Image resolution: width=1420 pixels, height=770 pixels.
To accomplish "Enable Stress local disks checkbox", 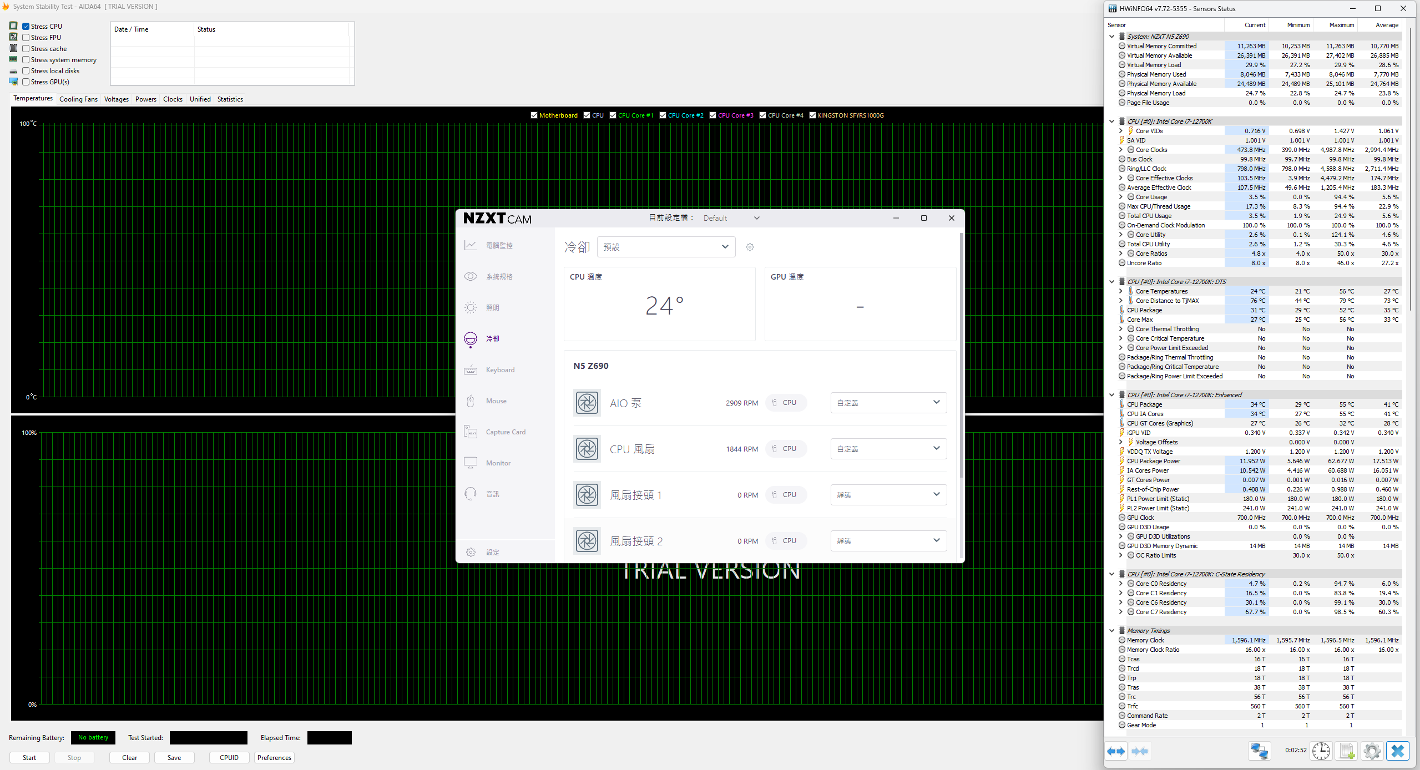I will click(26, 70).
